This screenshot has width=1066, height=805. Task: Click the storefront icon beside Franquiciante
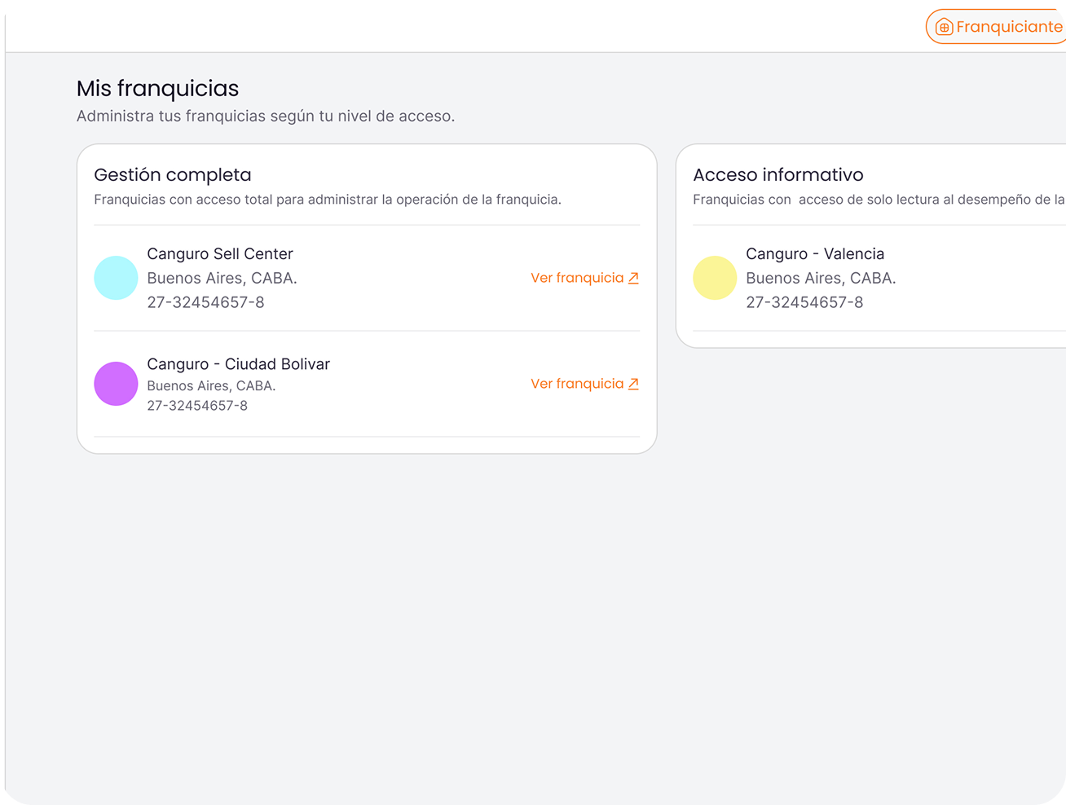944,28
